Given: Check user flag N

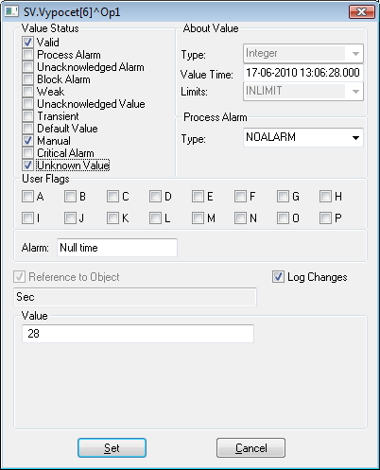Looking at the screenshot, I should 240,218.
